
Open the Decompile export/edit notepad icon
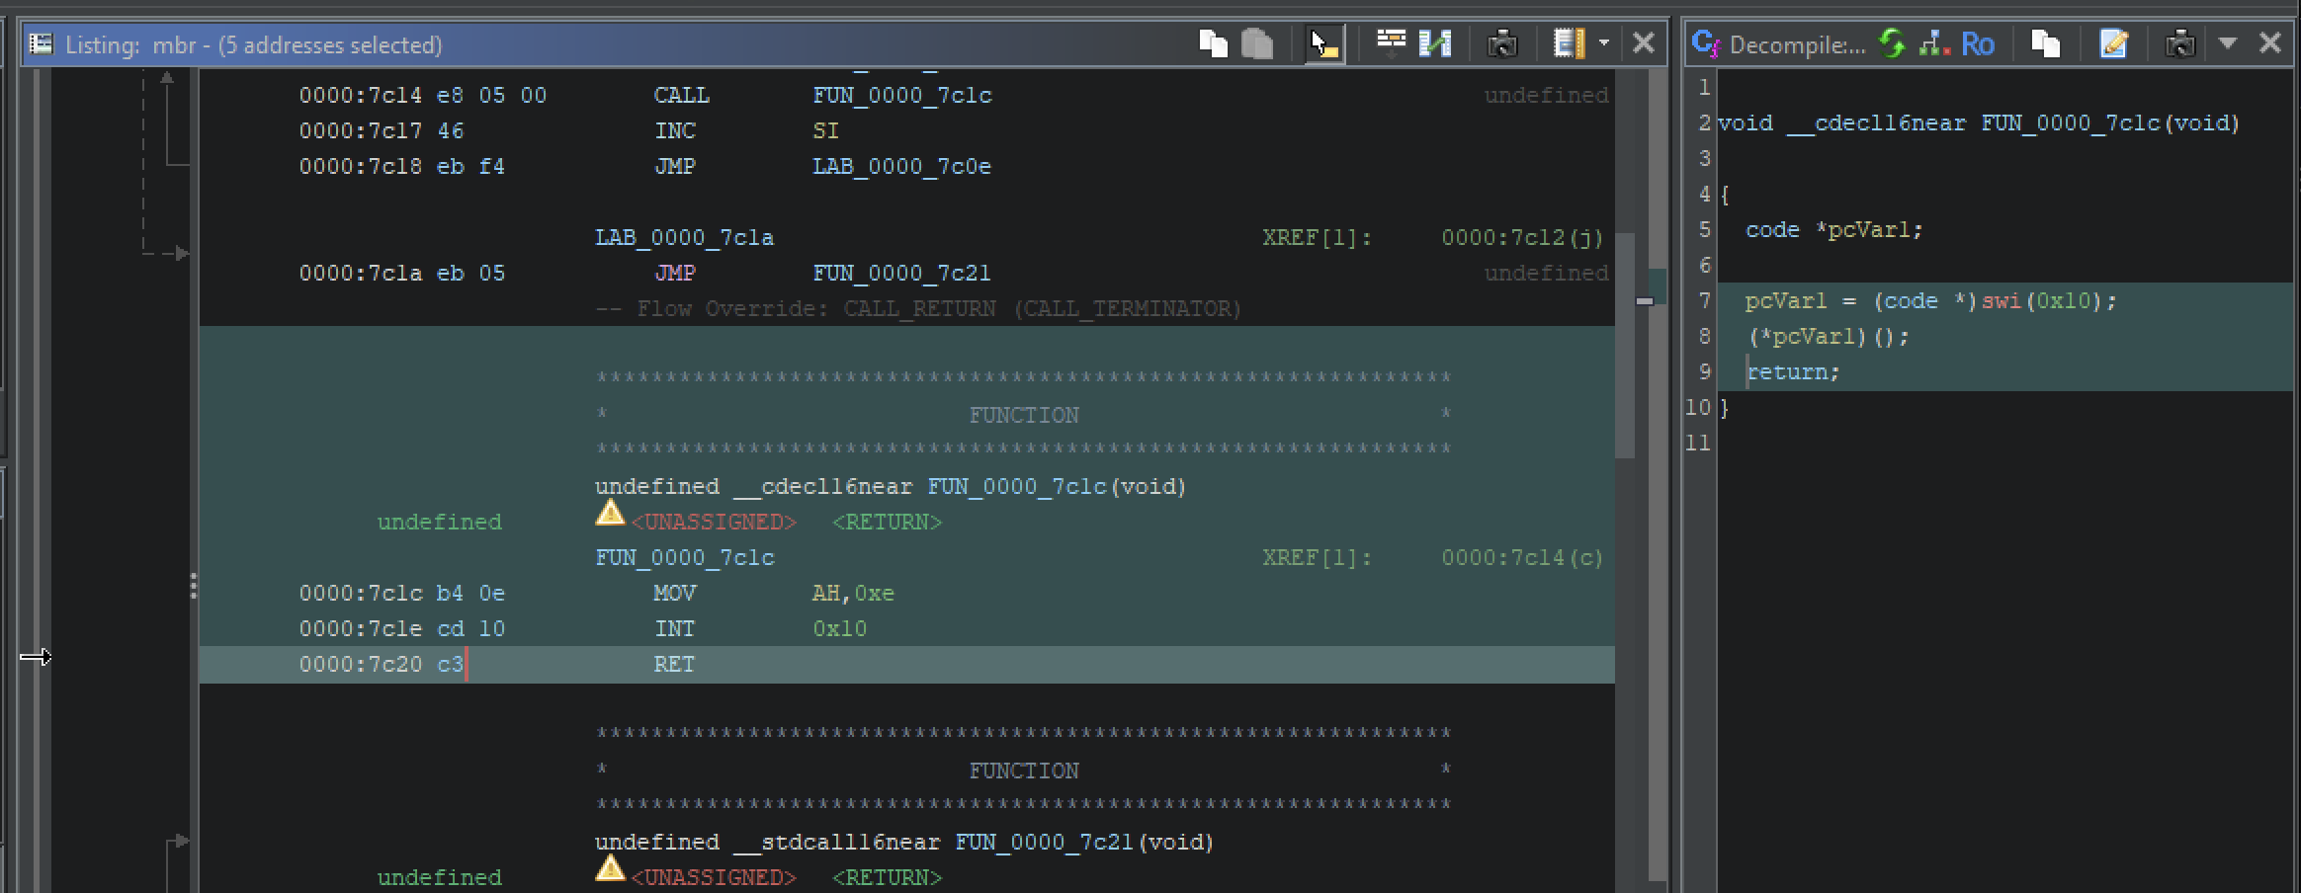coord(2113,43)
